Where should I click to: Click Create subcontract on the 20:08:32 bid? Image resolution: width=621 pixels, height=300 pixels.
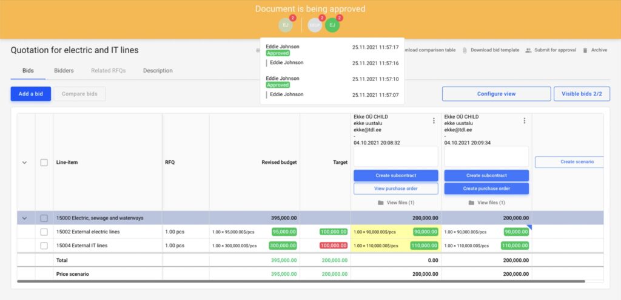tap(396, 175)
